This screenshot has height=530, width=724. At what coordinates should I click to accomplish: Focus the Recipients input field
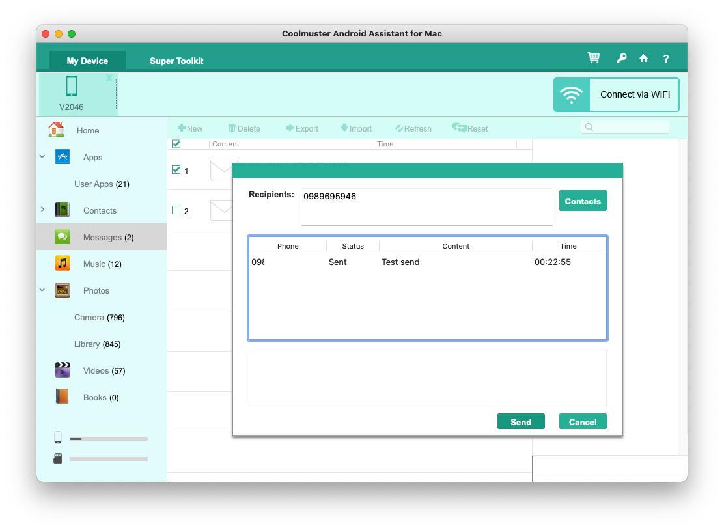tap(426, 206)
